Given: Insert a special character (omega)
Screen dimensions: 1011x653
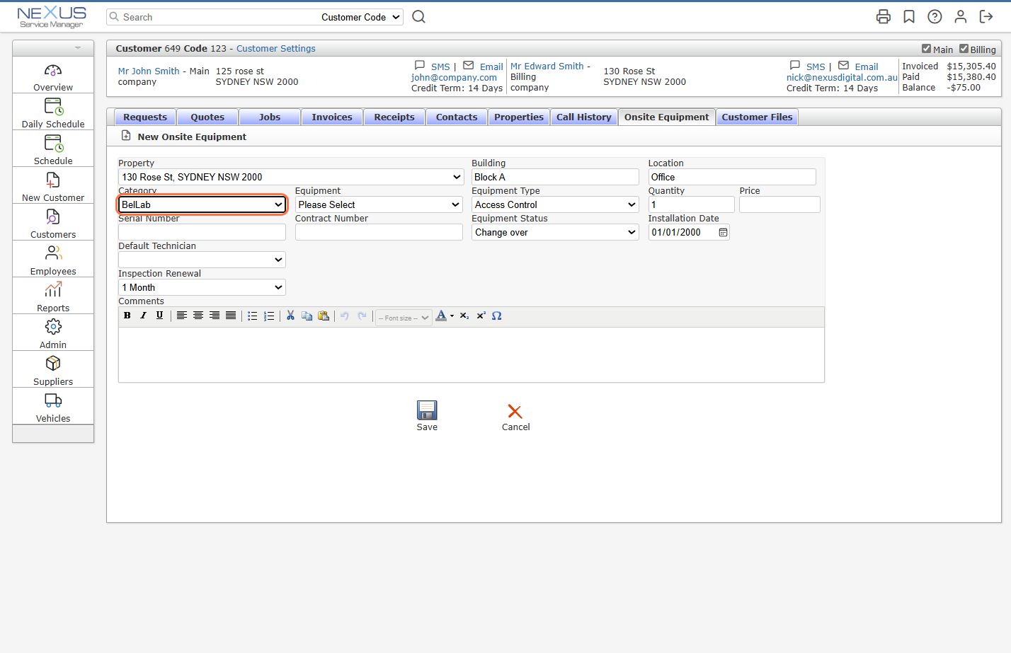Looking at the screenshot, I should coord(497,316).
